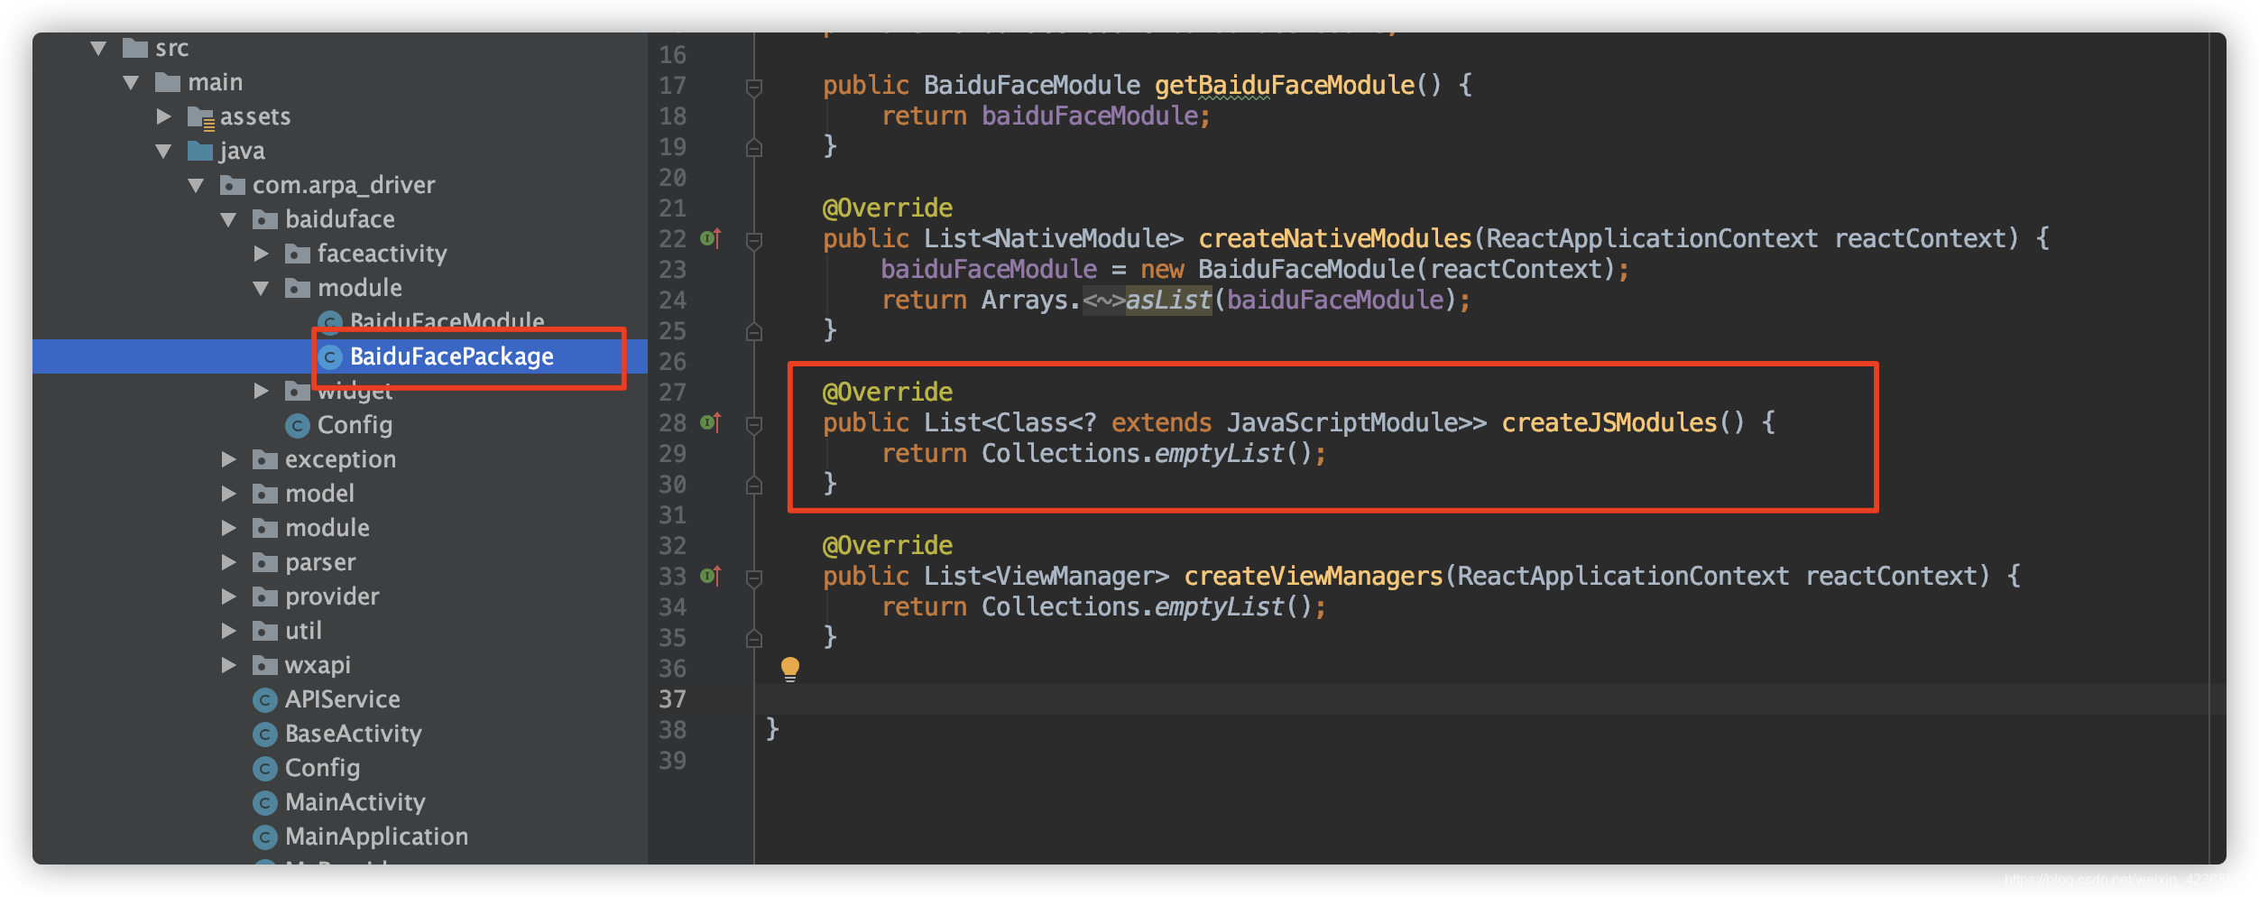Collapse the com.arpa_driver package arrow

pyautogui.click(x=197, y=185)
